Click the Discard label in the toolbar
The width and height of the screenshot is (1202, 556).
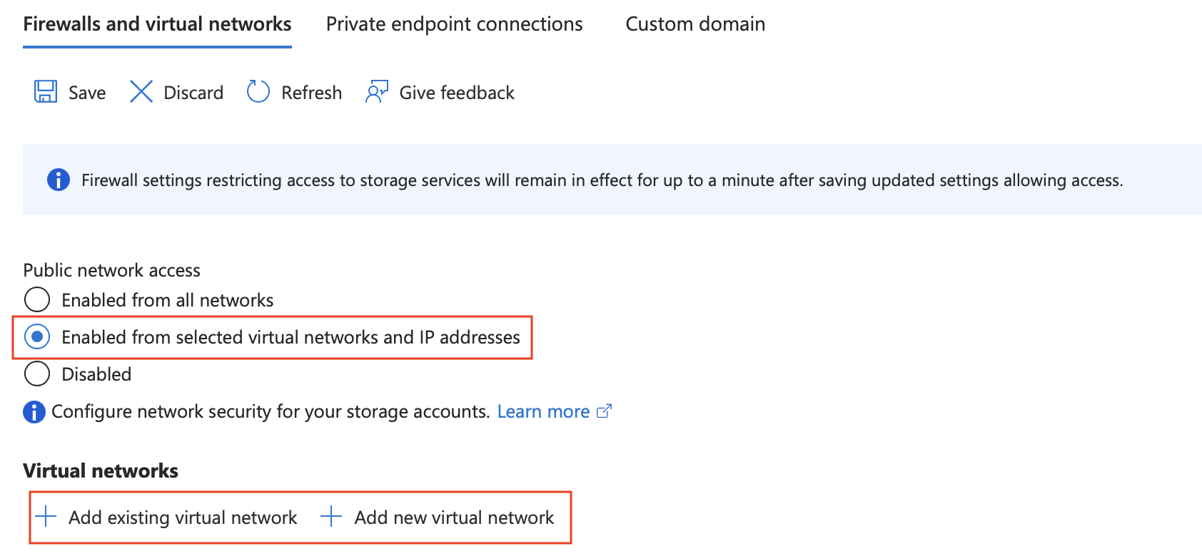(x=193, y=93)
